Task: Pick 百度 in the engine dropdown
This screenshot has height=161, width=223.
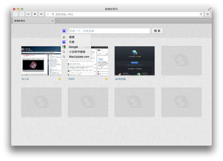Action: 76,42
